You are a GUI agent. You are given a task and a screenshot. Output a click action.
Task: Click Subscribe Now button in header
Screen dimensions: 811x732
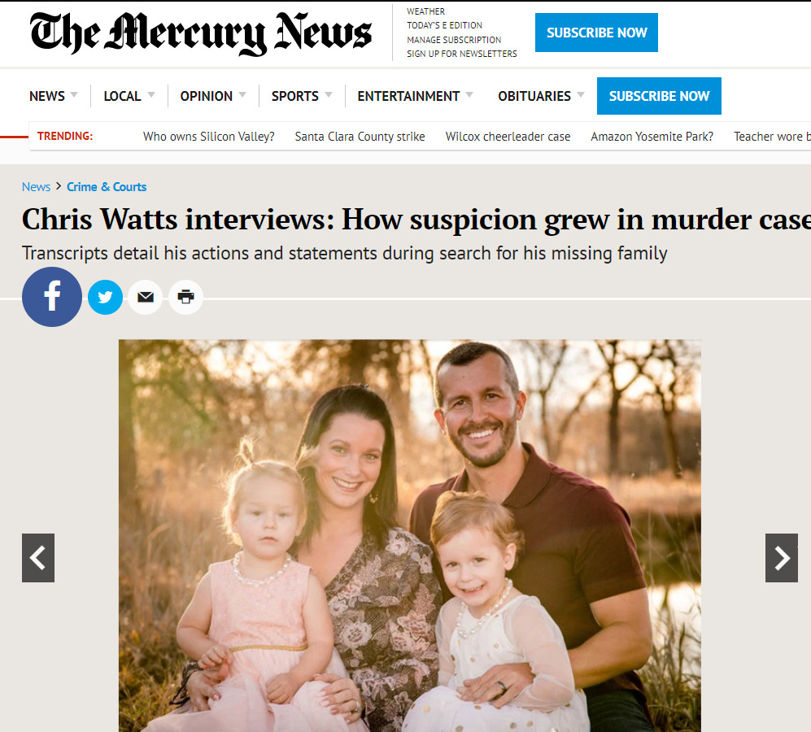[596, 33]
